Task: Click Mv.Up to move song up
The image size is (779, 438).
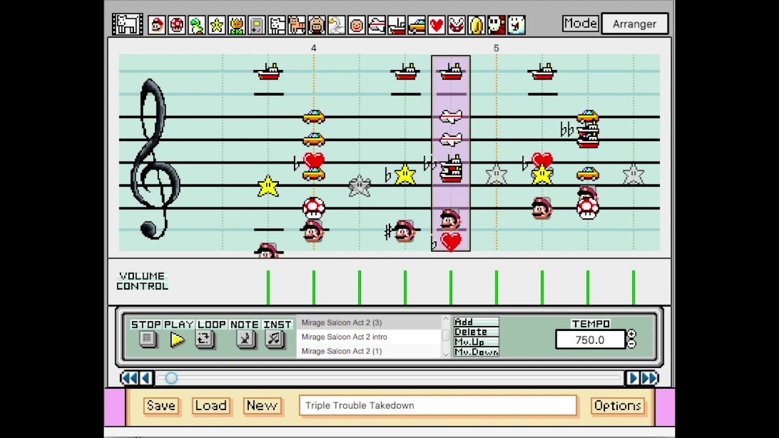Action: [x=476, y=342]
